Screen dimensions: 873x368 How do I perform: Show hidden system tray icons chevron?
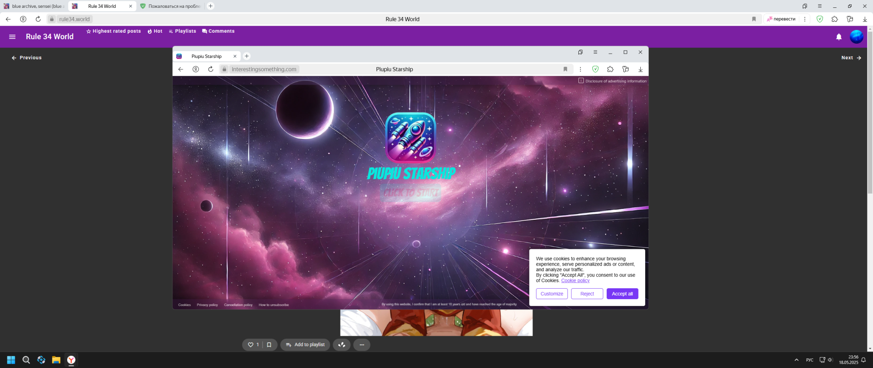click(x=796, y=360)
